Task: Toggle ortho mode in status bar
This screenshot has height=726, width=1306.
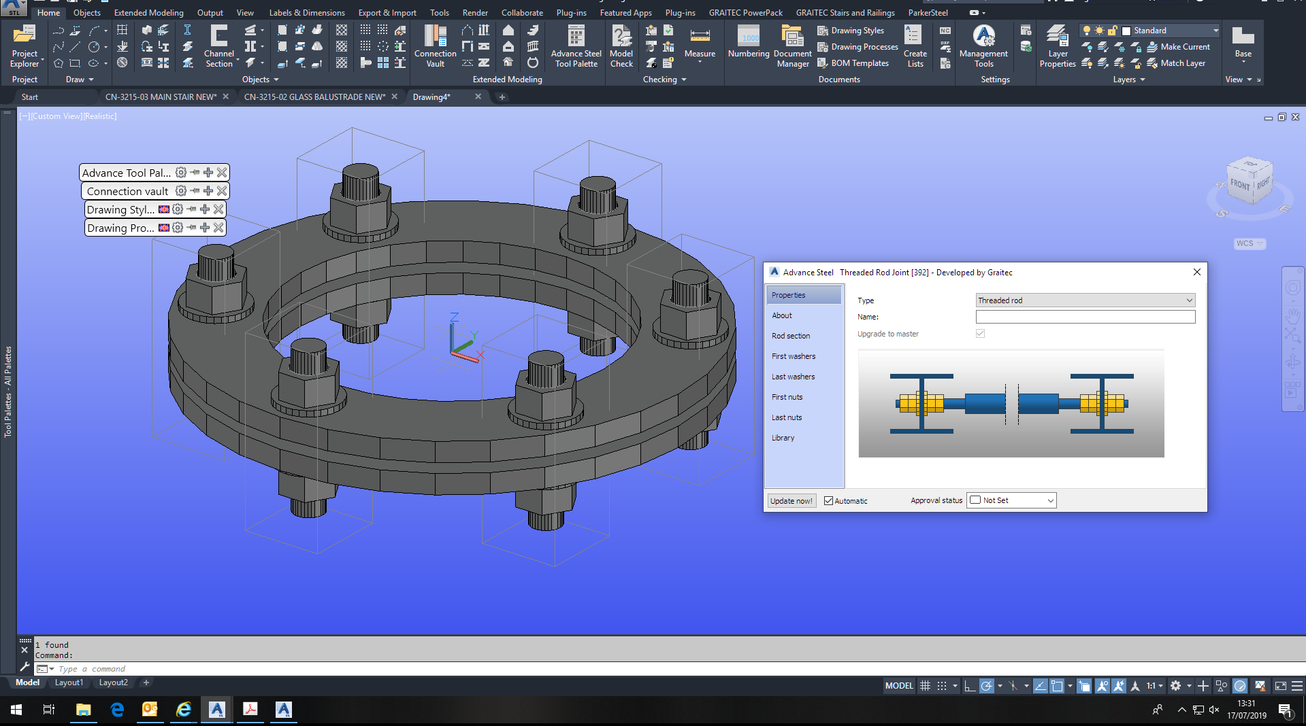Action: pyautogui.click(x=970, y=686)
